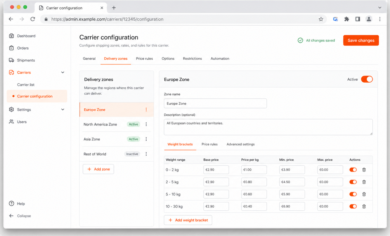Viewport: 390px width, 236px height.
Task: Delete the 5 - 10 kg bracket
Action: (364, 194)
